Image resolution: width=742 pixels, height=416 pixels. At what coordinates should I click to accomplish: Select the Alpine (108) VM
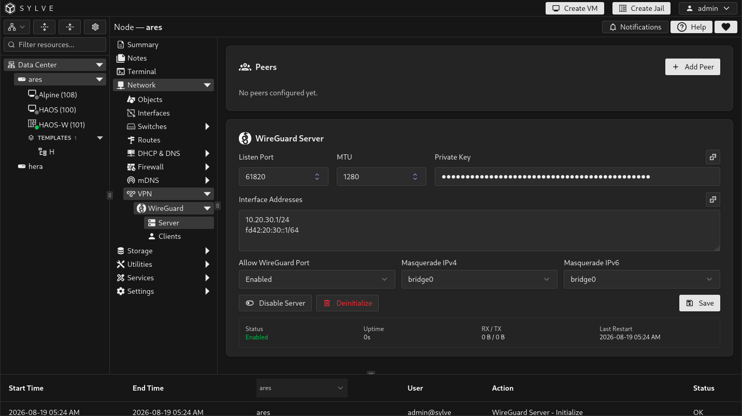(52, 95)
